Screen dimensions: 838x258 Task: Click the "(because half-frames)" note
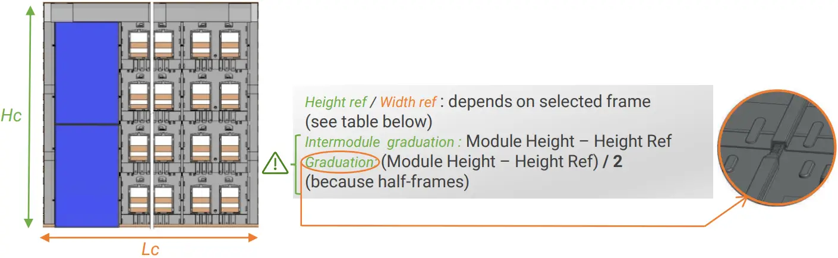coord(387,181)
